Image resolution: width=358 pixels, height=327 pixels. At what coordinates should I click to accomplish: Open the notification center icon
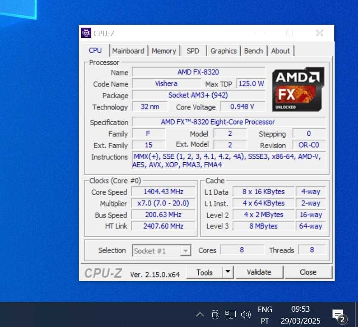[x=339, y=316]
